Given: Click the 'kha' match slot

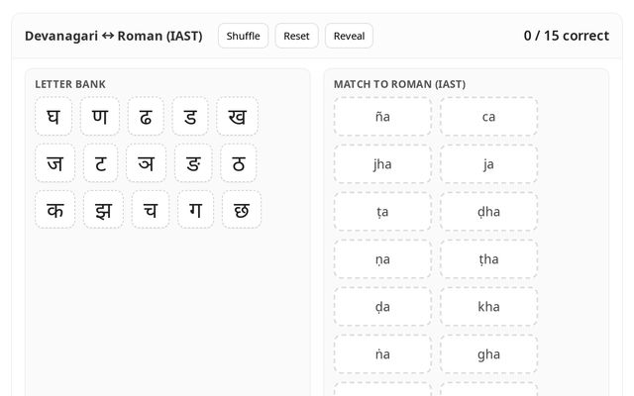Looking at the screenshot, I should click(488, 307).
